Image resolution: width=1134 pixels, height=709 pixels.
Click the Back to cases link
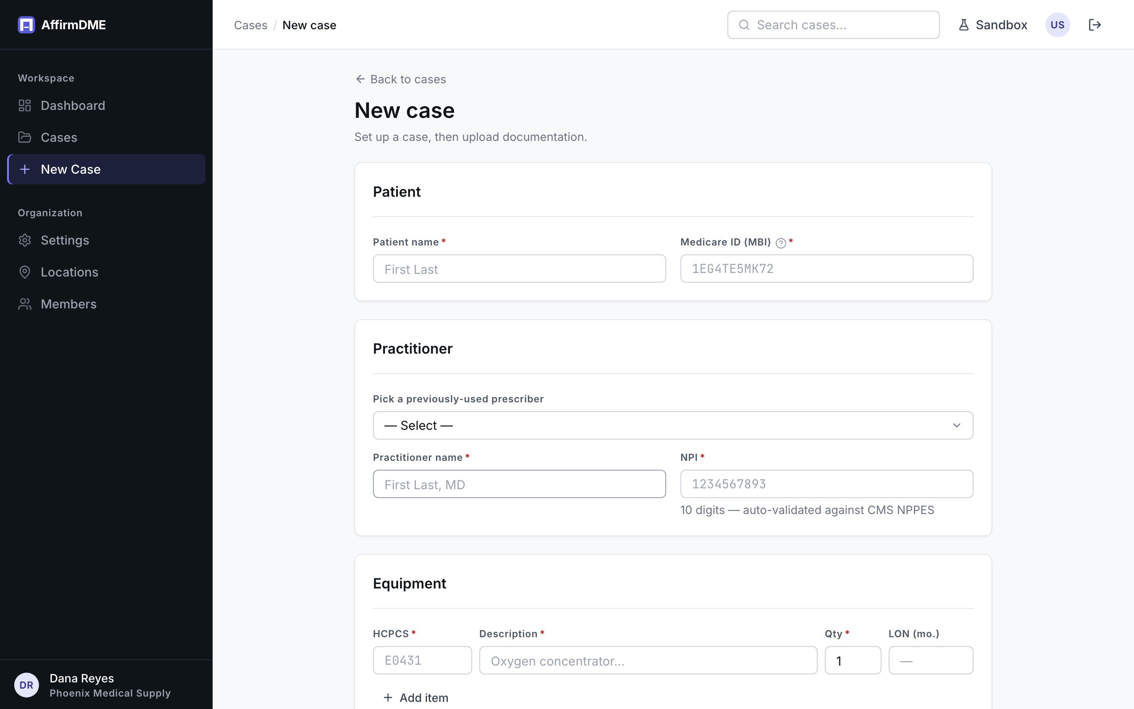click(400, 79)
